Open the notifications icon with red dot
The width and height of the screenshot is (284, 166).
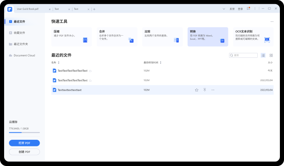click(248, 9)
